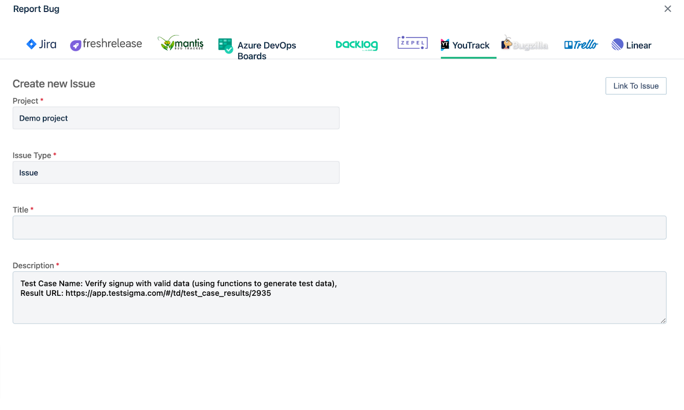Open the Mantis bug tracker tab
This screenshot has height=410, width=684.
coord(180,43)
